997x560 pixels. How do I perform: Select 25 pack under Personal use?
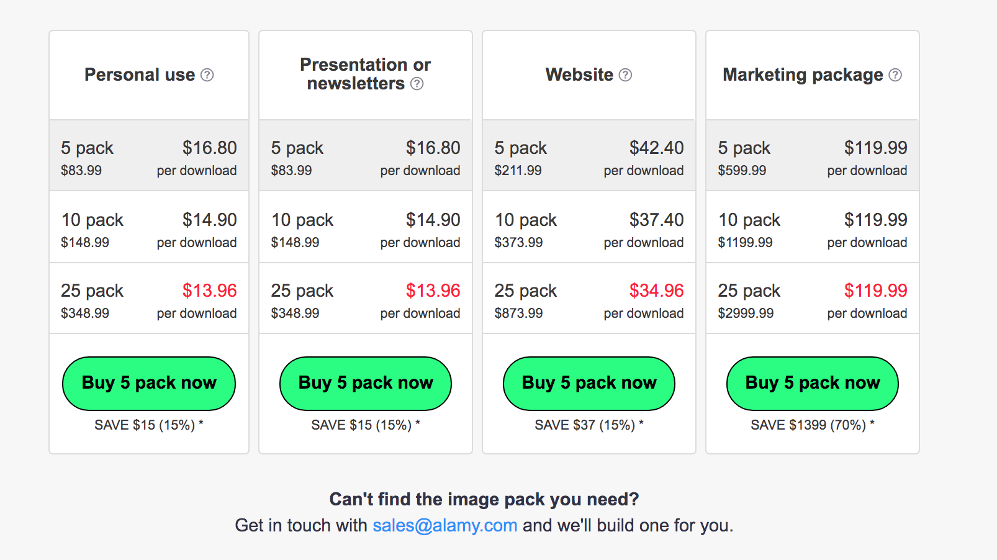pos(149,299)
